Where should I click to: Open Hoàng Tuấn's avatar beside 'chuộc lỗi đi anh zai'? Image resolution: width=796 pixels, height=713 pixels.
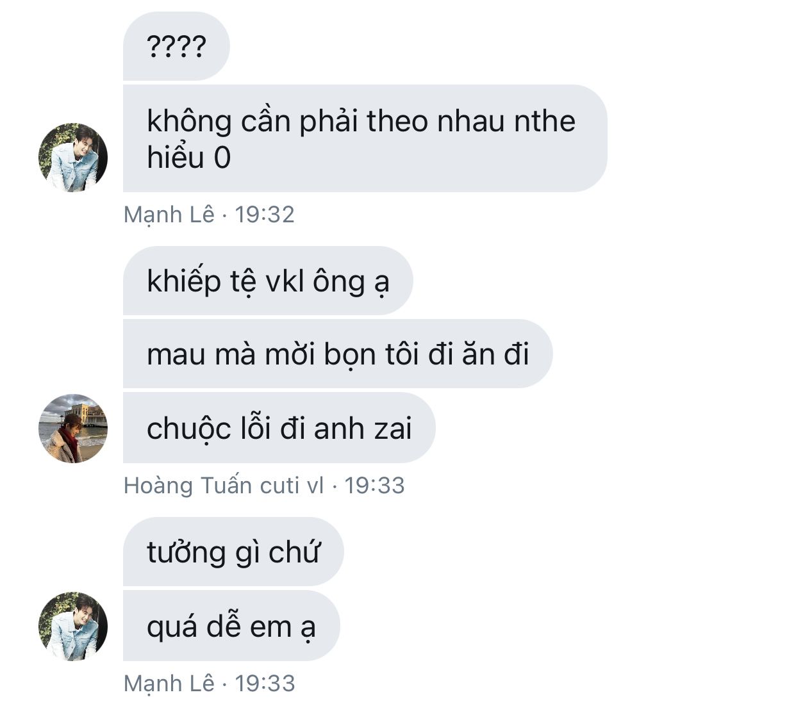coord(73,429)
